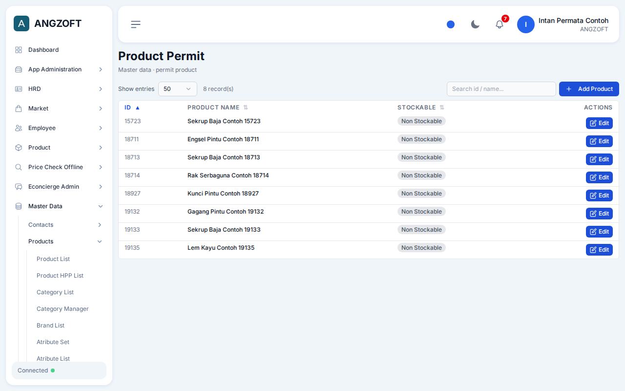Expand App Administration chevron
The height and width of the screenshot is (391, 625).
pos(101,69)
